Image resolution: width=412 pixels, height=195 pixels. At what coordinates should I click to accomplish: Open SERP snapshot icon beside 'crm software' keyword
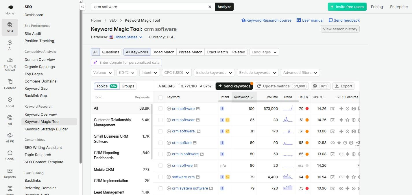(198, 108)
